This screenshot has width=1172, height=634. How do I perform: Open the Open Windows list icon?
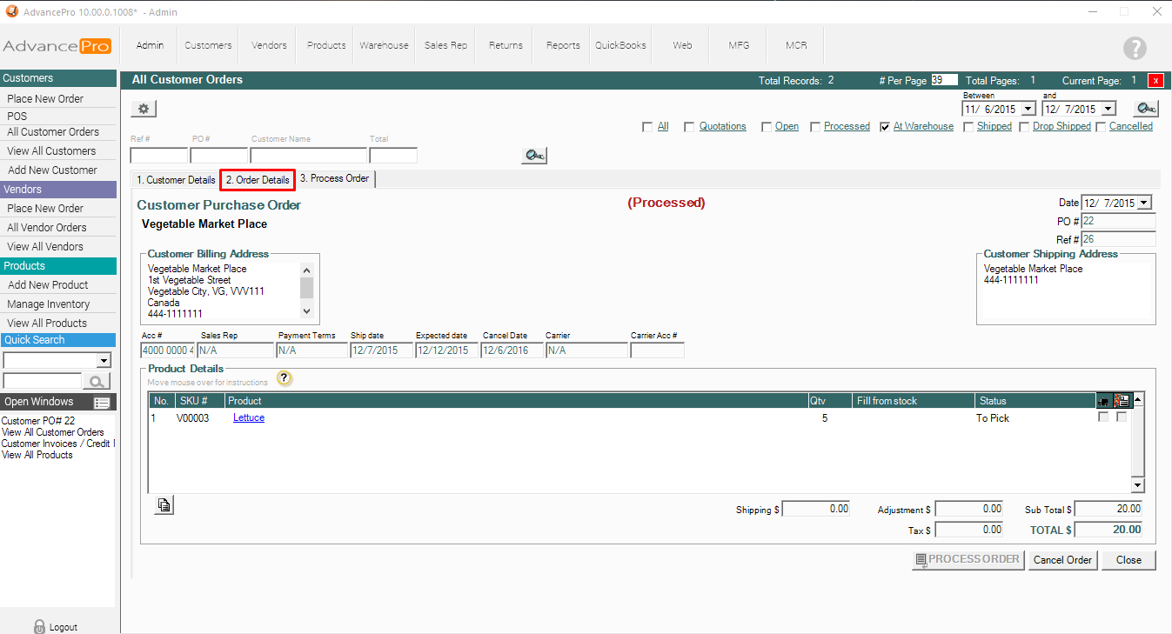coord(102,403)
